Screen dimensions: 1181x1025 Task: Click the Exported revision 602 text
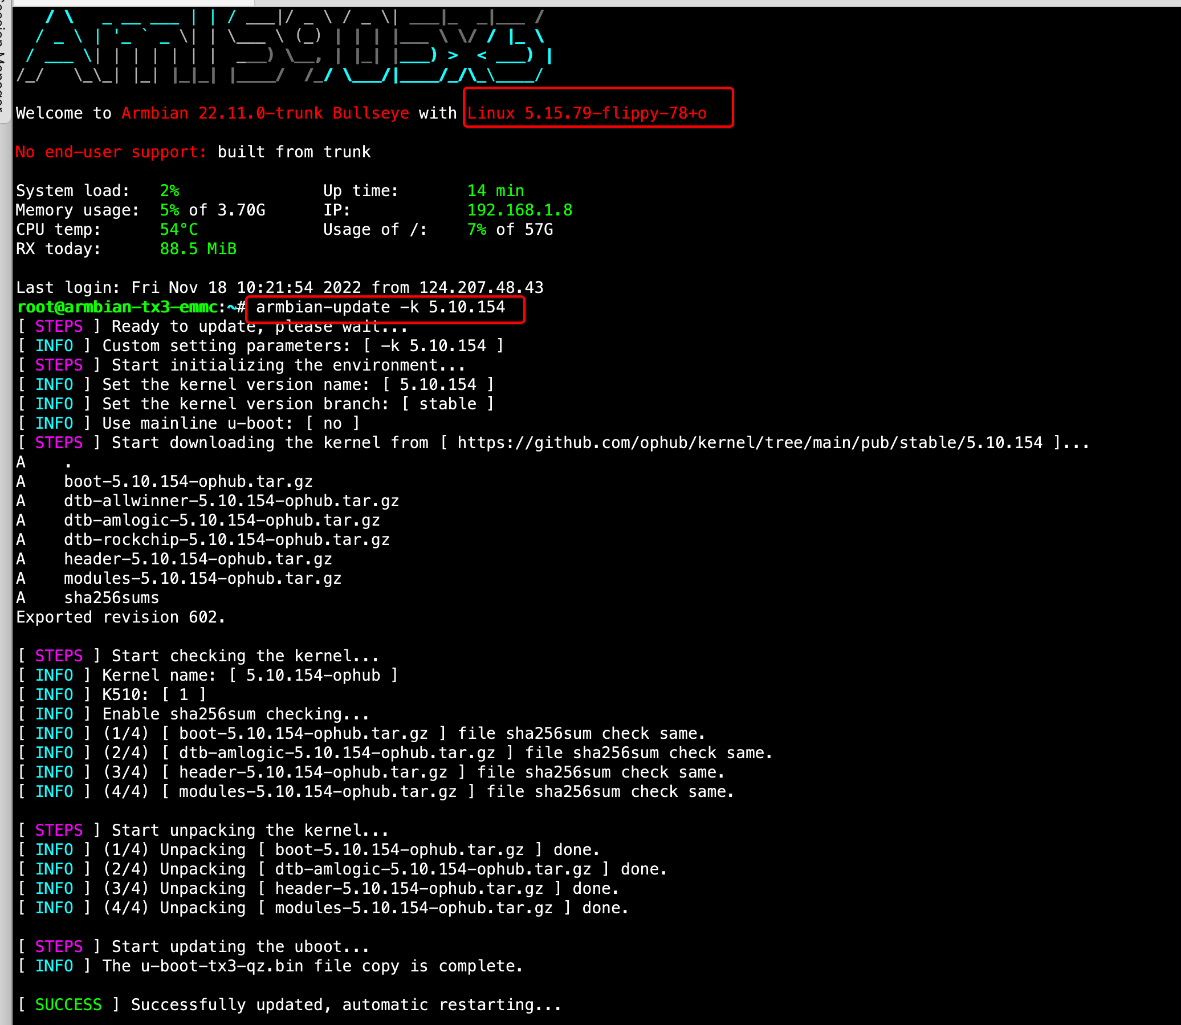coord(120,617)
